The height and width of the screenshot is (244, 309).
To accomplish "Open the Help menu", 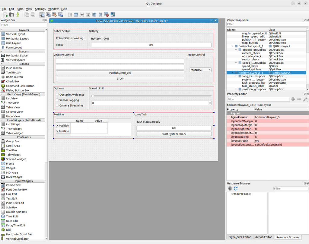I will [x=64, y=9].
